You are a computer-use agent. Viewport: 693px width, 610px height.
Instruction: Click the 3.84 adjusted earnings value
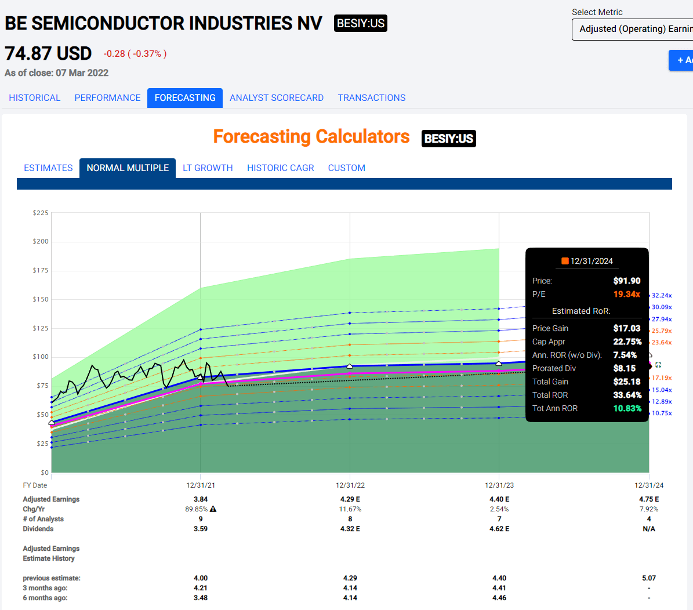pyautogui.click(x=201, y=499)
